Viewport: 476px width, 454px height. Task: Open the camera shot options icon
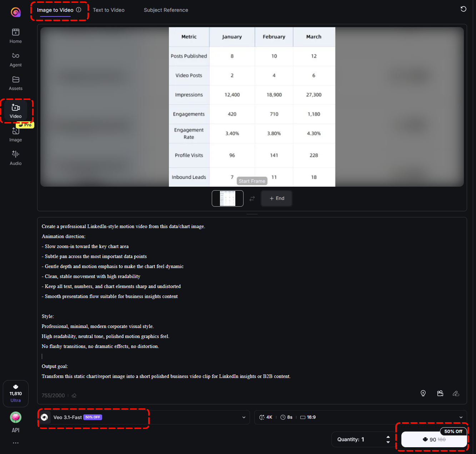(440, 393)
